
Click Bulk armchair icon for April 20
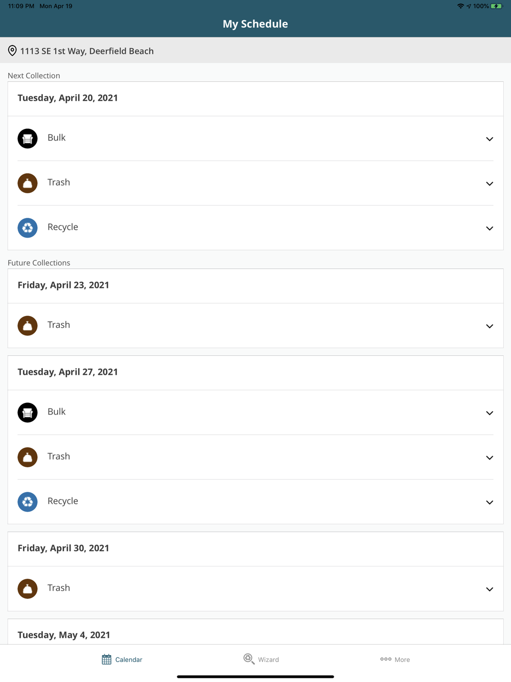pos(28,139)
